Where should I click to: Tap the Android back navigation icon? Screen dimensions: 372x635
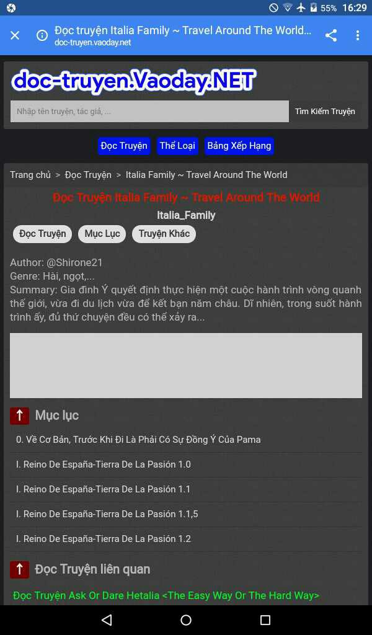pos(107,619)
